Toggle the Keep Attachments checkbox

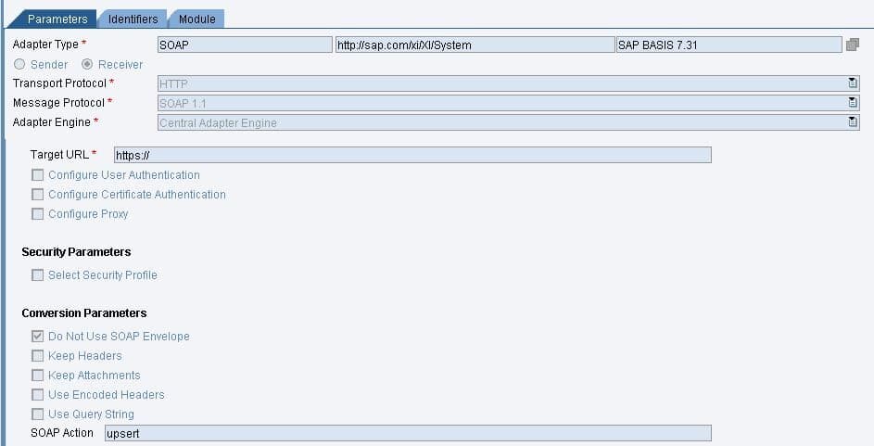(x=38, y=376)
